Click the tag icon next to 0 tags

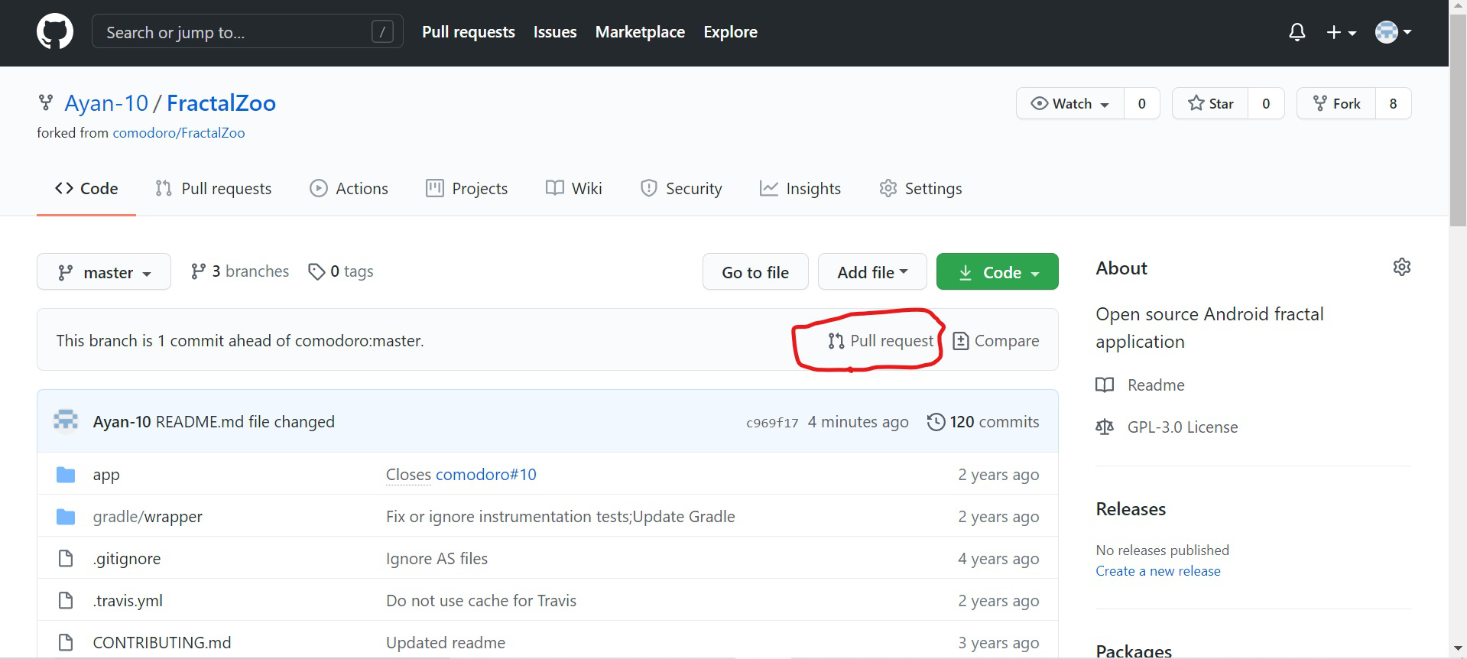[316, 271]
